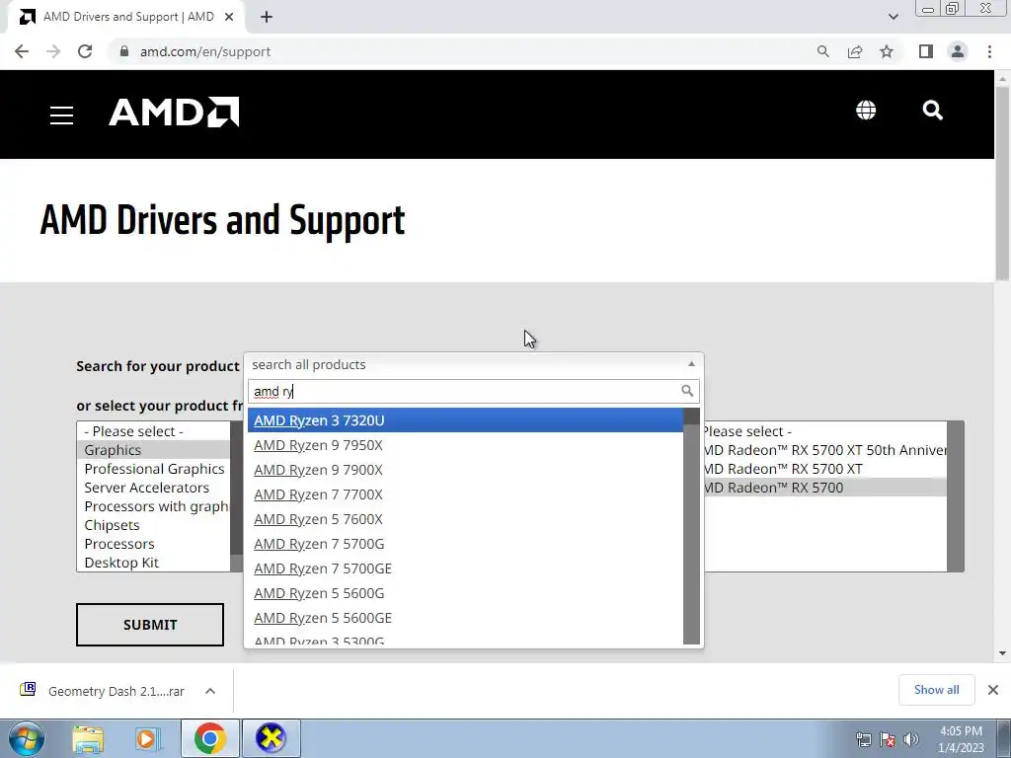The width and height of the screenshot is (1011, 758).
Task: Open Windows Media Player from taskbar
Action: [x=146, y=739]
